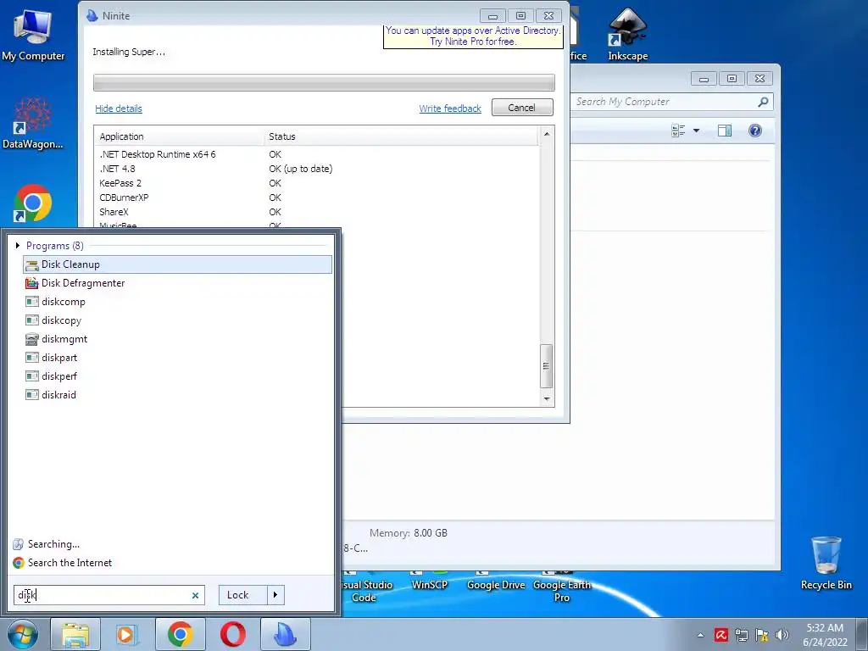Click the Search My Computer field

665,102
